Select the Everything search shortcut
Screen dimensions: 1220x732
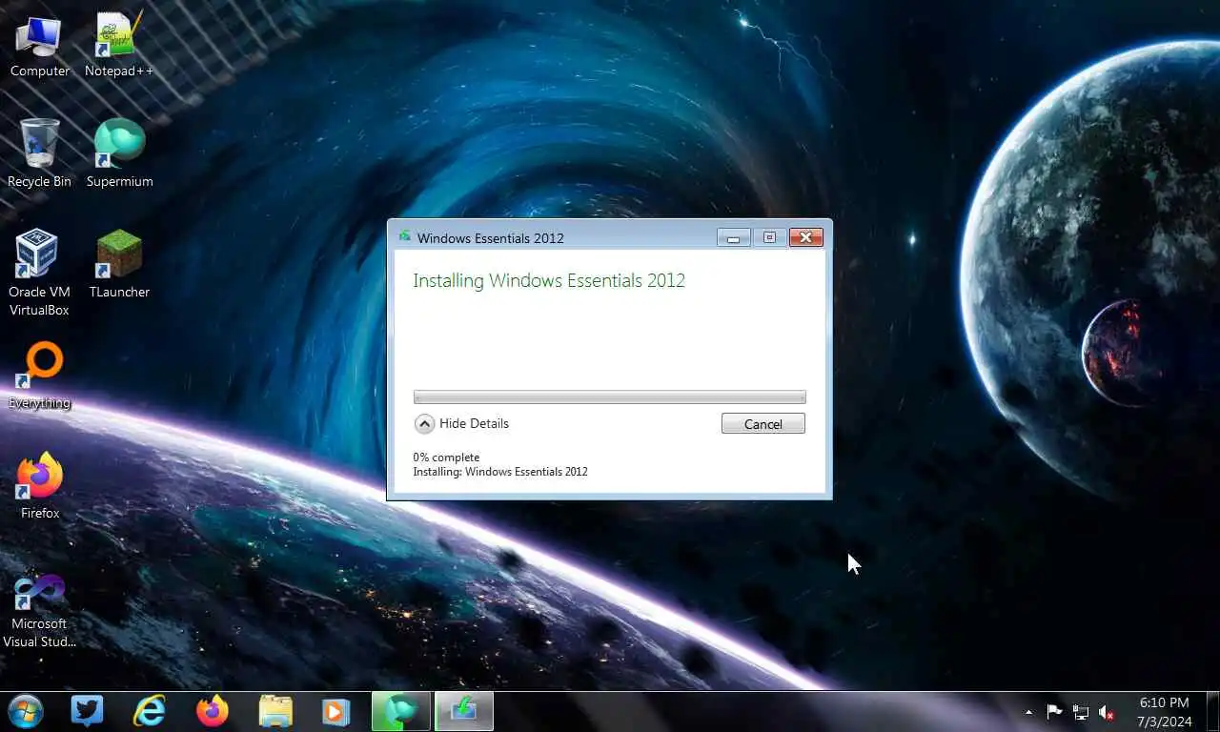[39, 376]
